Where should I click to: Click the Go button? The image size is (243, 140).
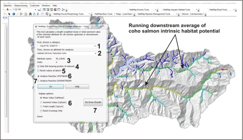51,86
